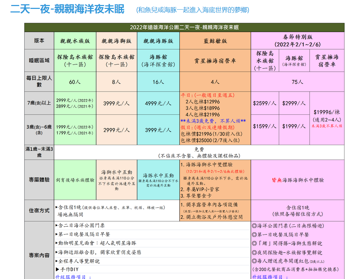The image size is (346, 279).
Task: Select 2999元/人 in the 親親海獅版 column
Action: pyautogui.click(x=116, y=130)
